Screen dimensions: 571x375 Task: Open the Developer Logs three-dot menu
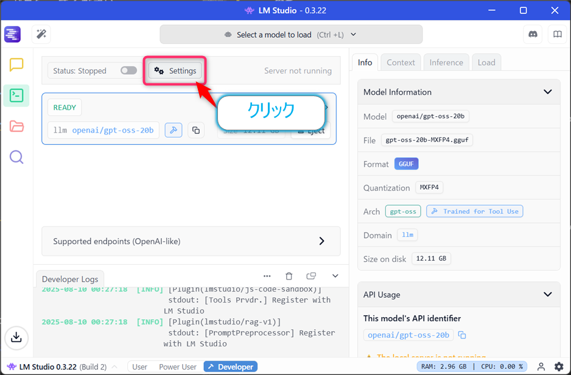click(267, 276)
